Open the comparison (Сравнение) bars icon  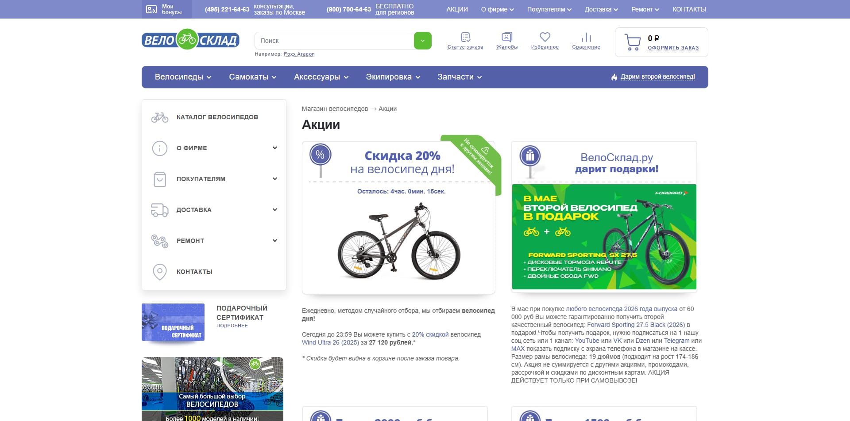coord(586,37)
